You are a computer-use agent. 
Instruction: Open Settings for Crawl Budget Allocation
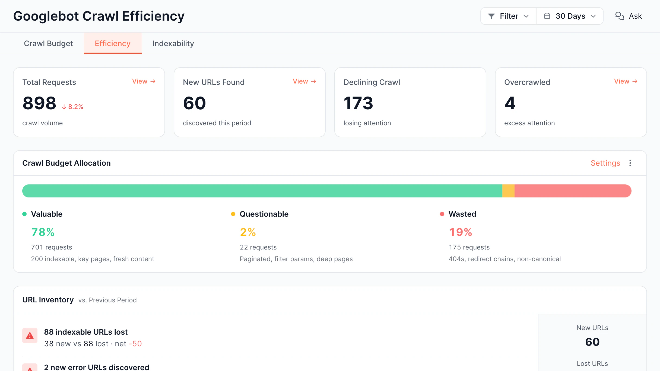[605, 163]
